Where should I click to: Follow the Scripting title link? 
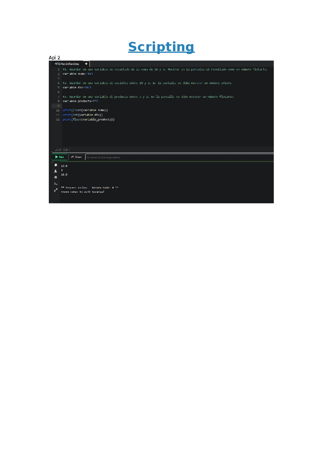161,47
